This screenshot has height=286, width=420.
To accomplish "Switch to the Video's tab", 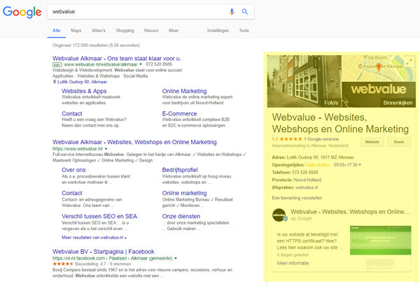I will (99, 31).
